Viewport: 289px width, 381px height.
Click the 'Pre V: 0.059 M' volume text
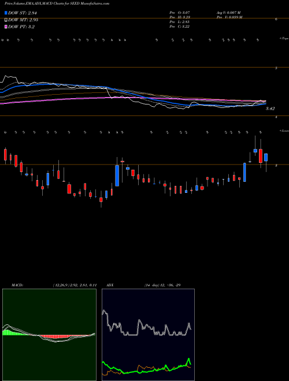tap(229, 17)
